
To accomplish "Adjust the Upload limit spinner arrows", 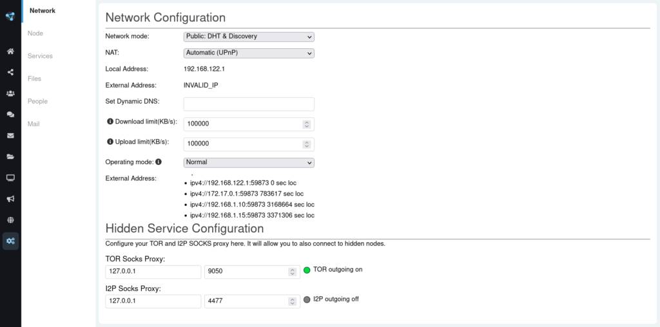I will (x=307, y=144).
